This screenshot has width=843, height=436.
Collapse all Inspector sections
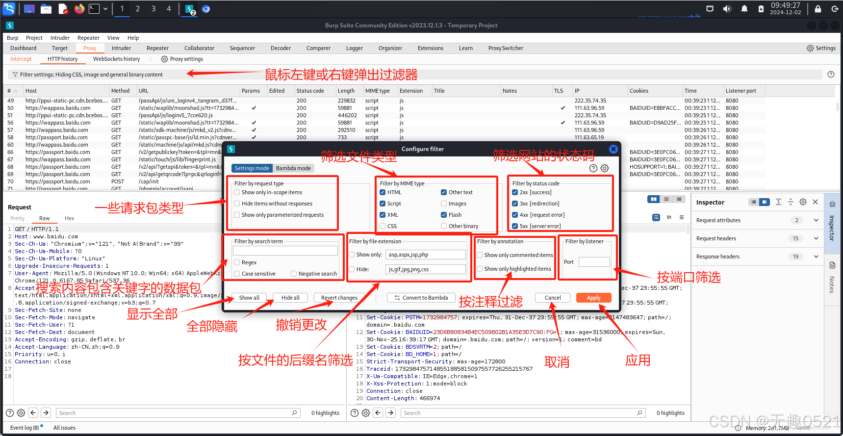point(791,202)
